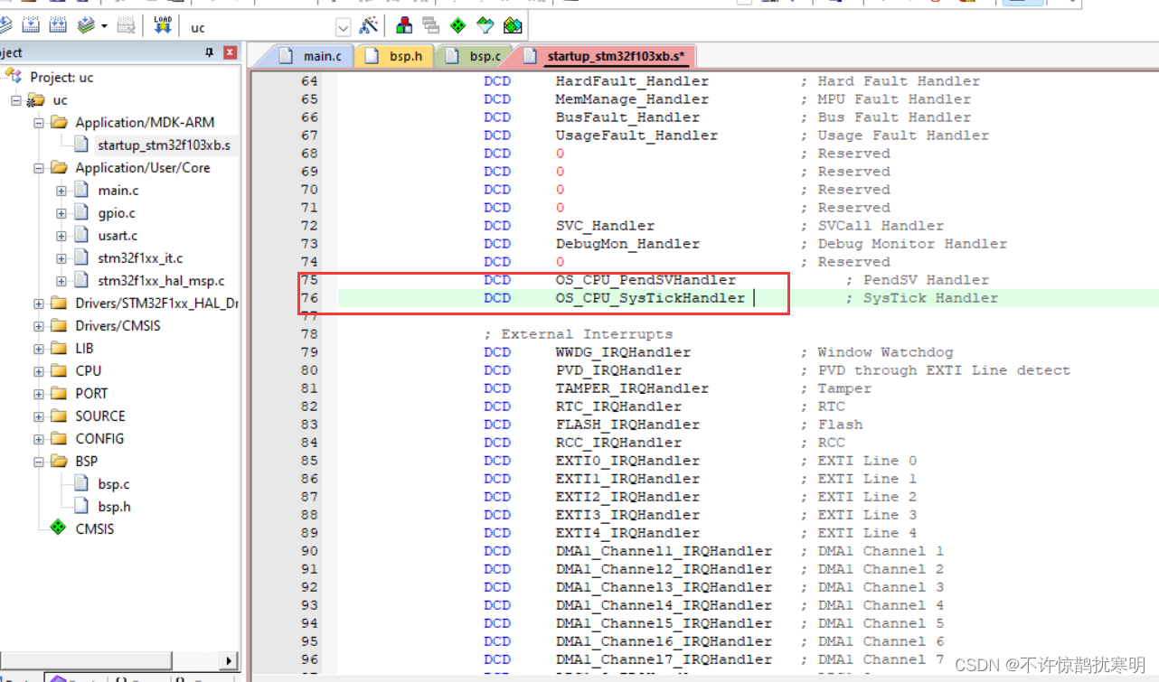
Task: Click the Rebuild all target files icon
Action: [57, 25]
